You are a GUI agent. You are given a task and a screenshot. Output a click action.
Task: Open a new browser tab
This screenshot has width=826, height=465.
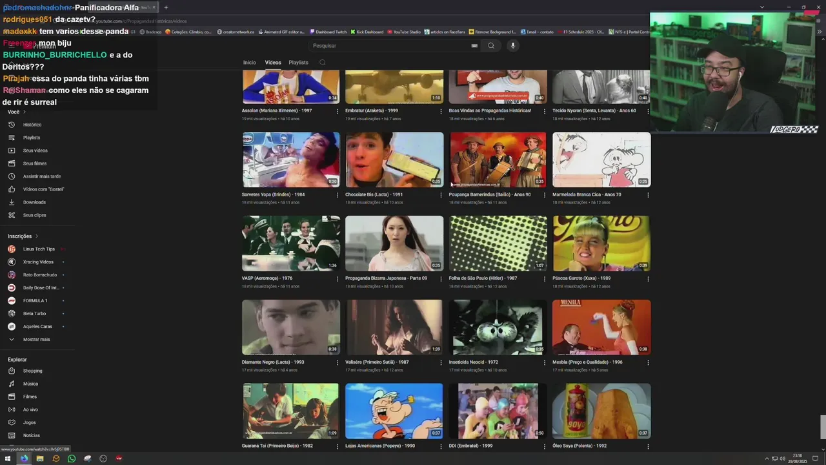166,8
